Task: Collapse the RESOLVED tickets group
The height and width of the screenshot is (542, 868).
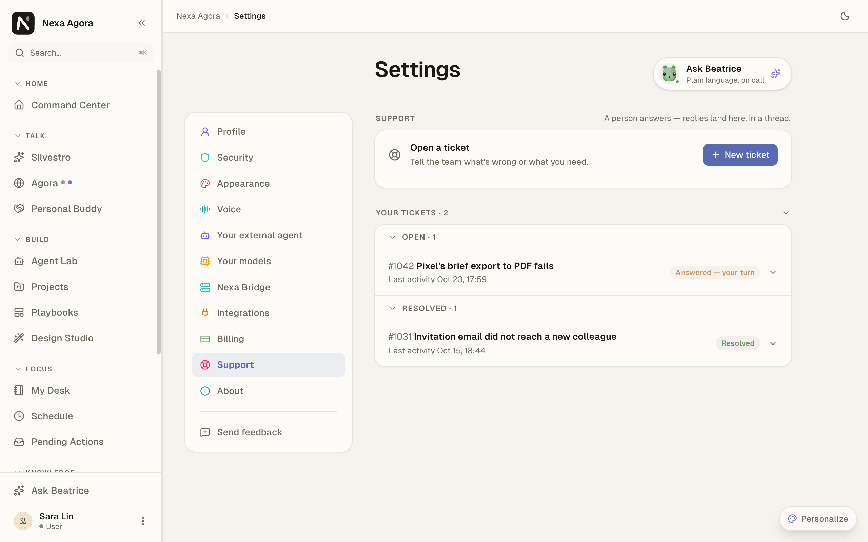Action: 393,308
